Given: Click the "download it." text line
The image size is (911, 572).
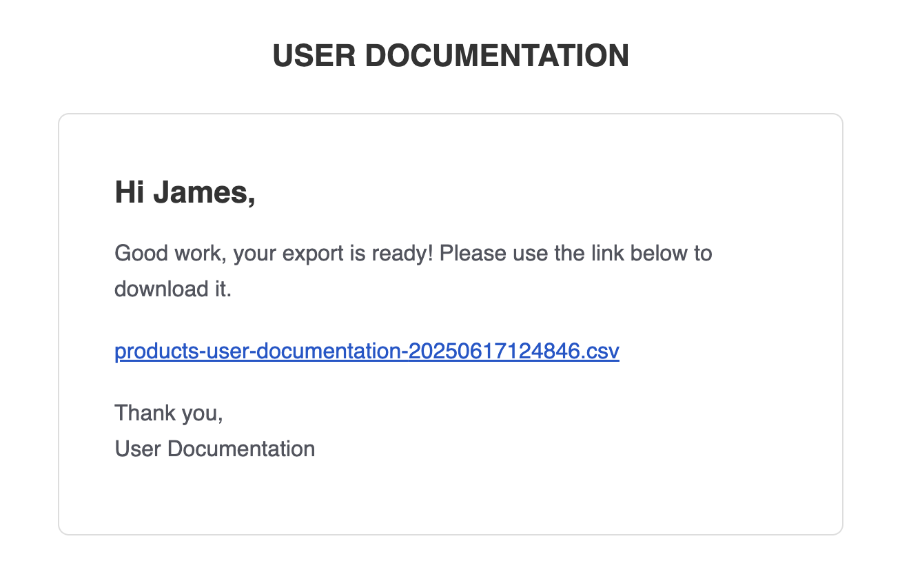Looking at the screenshot, I should click(173, 289).
